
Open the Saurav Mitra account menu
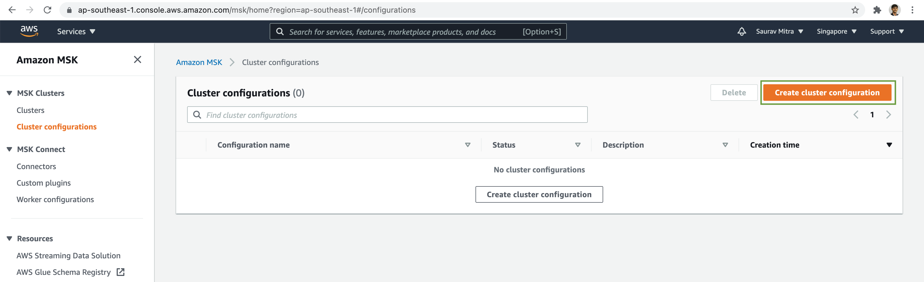(x=780, y=32)
